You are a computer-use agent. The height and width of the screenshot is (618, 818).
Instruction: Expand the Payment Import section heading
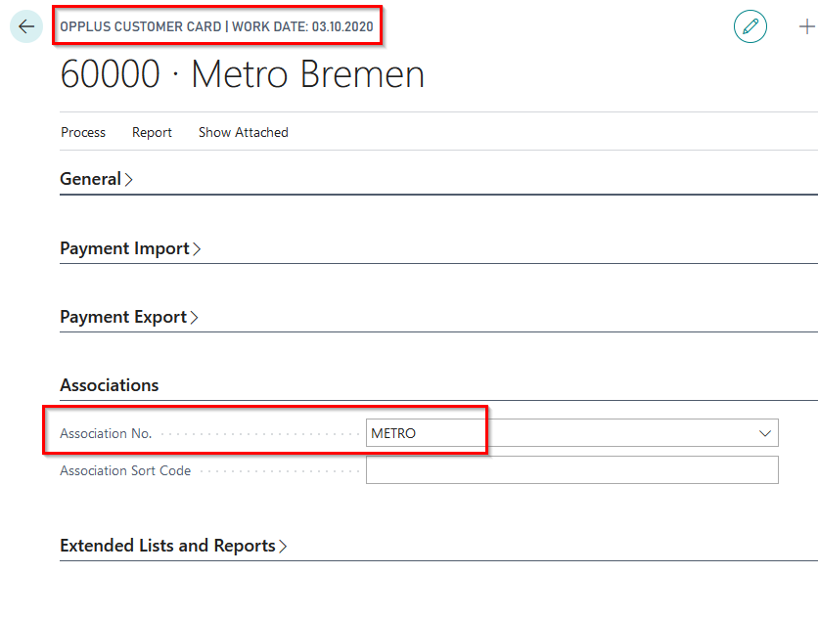tap(124, 248)
